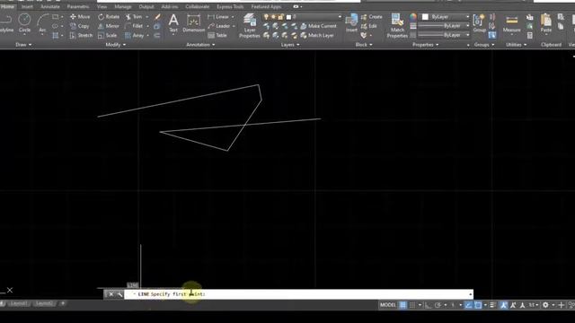This screenshot has height=323, width=575.
Task: Select the Fillet tool
Action: tap(134, 26)
